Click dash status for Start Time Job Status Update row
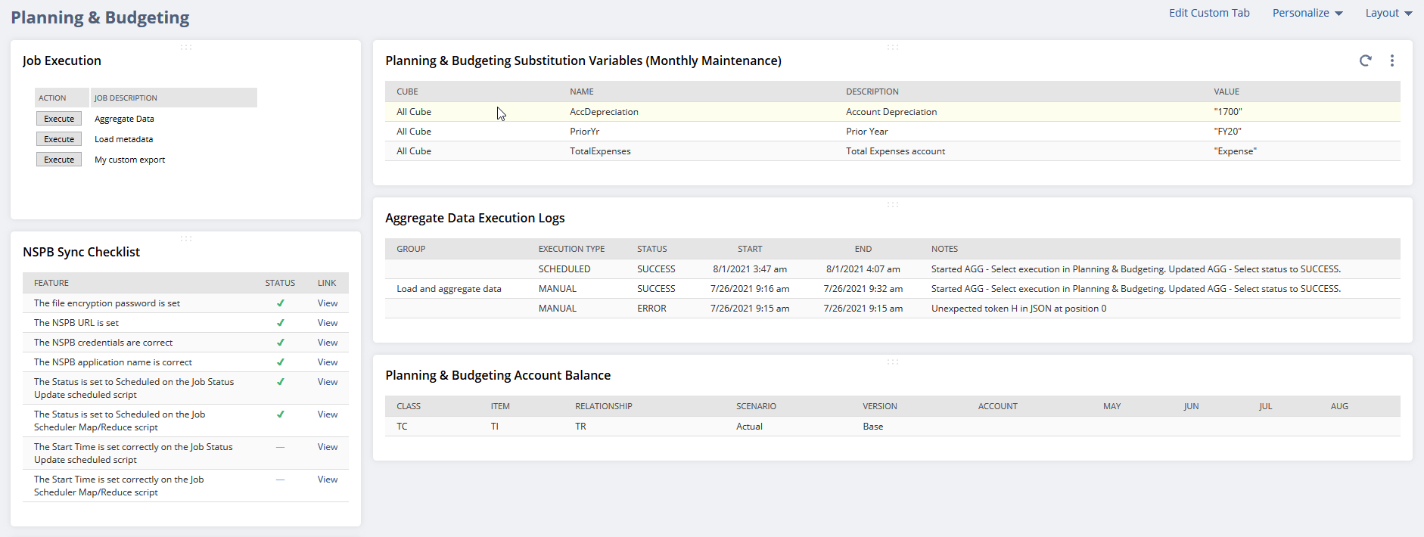This screenshot has height=537, width=1424. (280, 447)
